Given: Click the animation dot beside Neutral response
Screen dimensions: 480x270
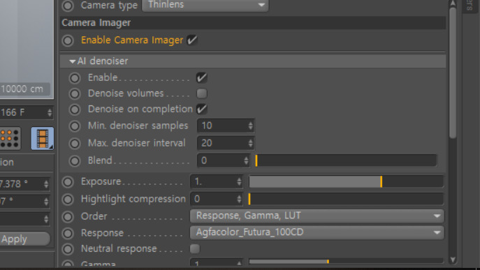Looking at the screenshot, I should point(68,249).
